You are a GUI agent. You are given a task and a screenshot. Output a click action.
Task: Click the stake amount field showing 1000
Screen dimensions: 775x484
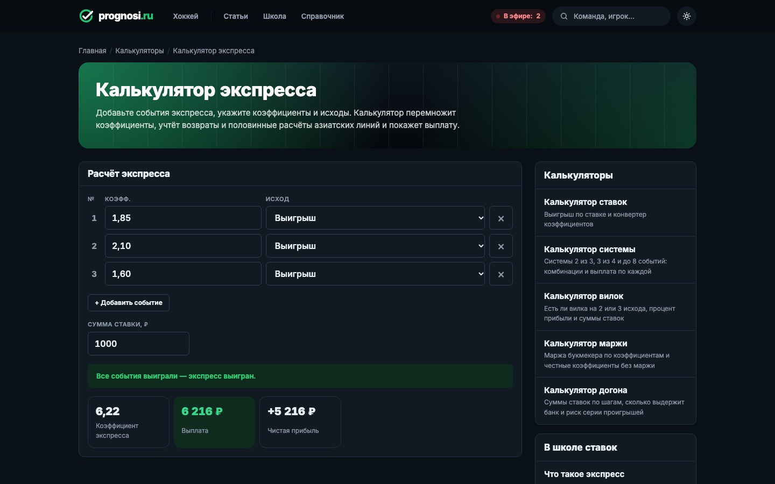138,344
